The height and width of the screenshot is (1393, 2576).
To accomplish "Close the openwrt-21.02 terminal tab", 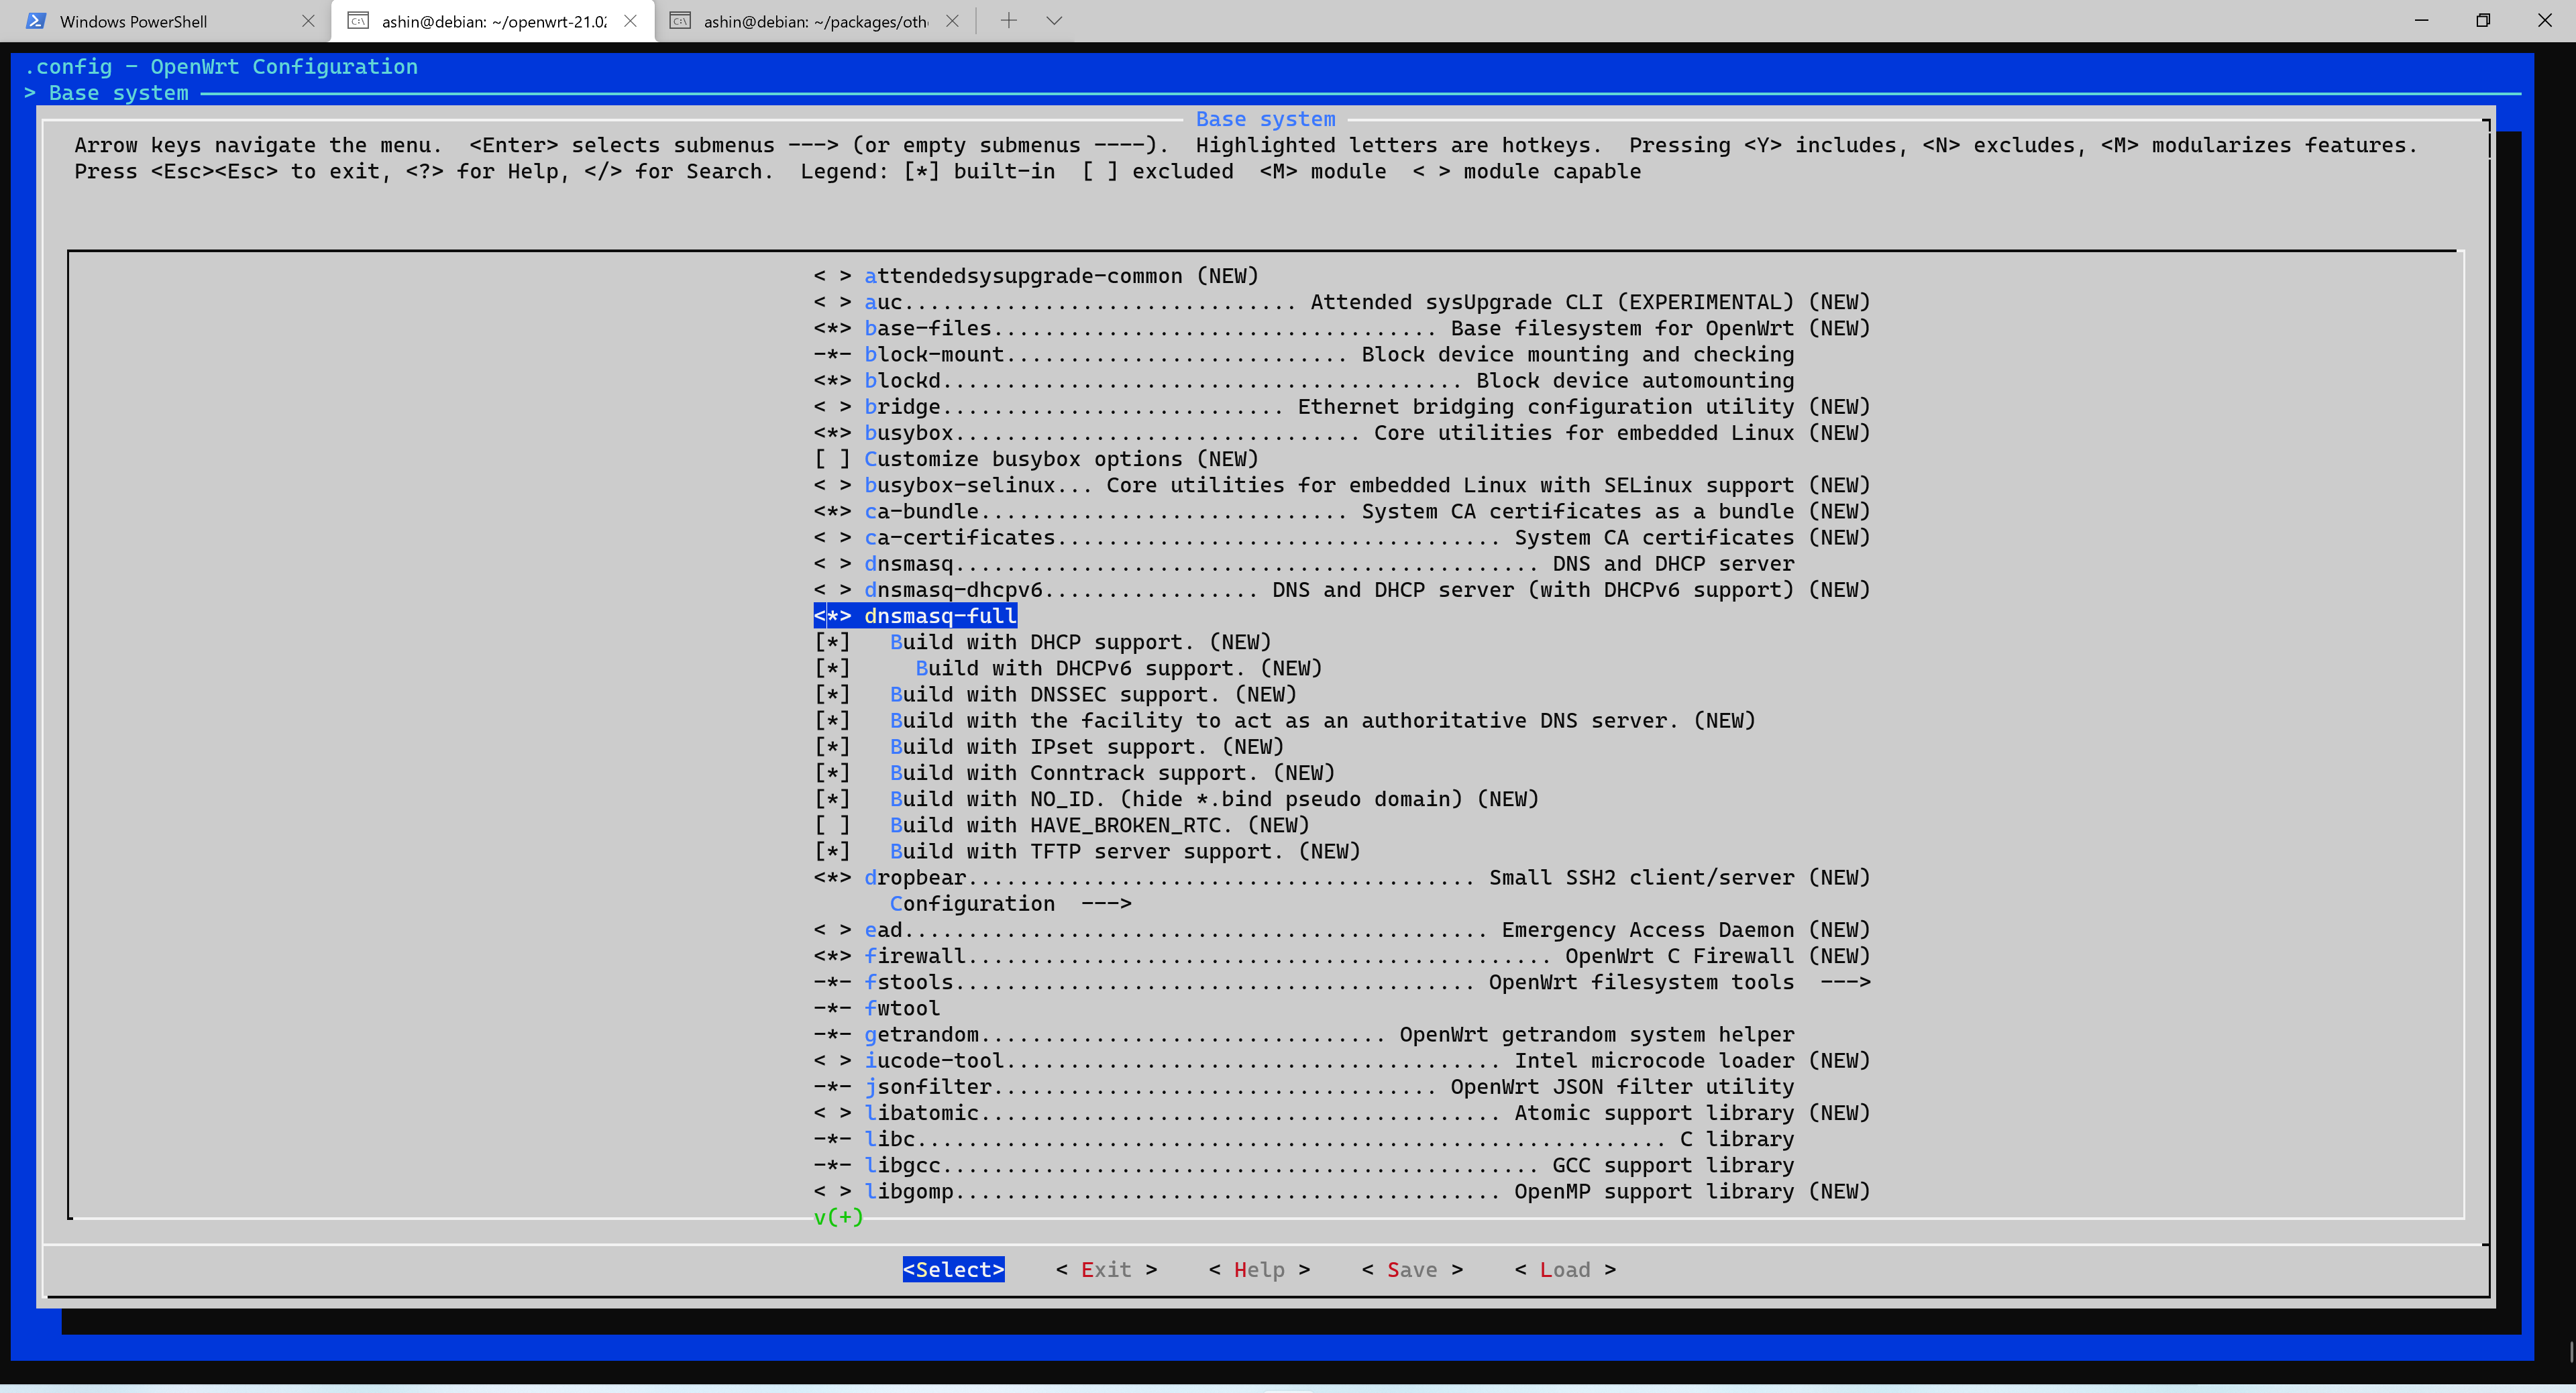I will click(x=630, y=21).
